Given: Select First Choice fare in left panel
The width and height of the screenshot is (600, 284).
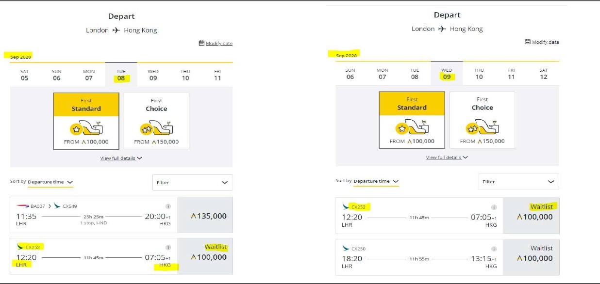Looking at the screenshot, I should (x=156, y=121).
